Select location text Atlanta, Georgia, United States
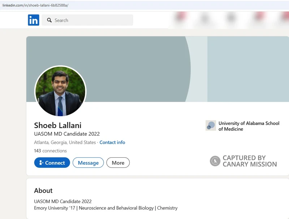Image resolution: width=289 pixels, height=219 pixels. (x=65, y=143)
